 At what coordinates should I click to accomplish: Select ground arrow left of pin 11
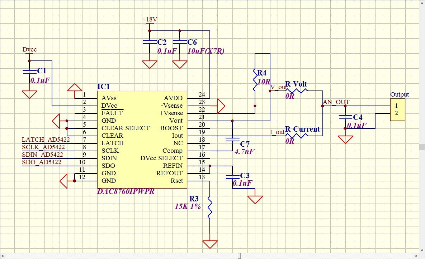[63, 181]
